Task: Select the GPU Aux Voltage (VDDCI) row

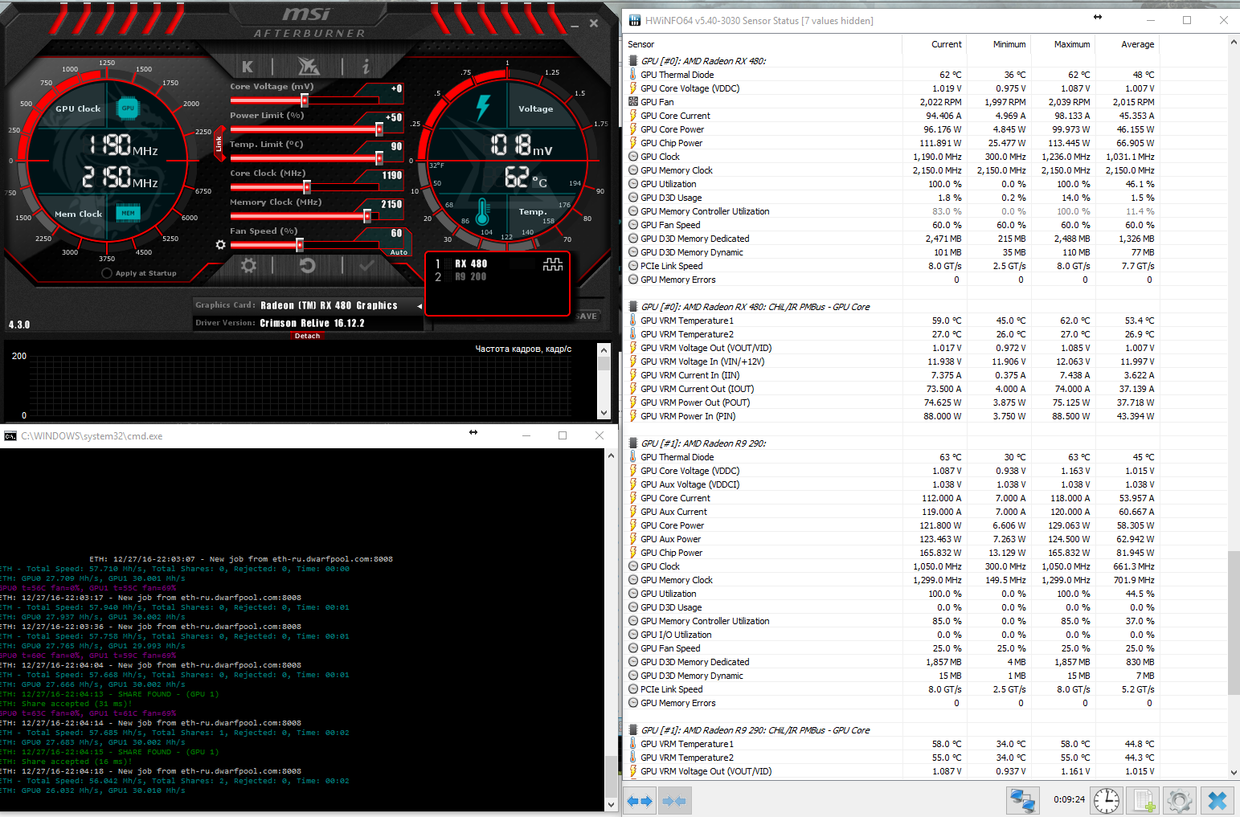Action: [x=892, y=484]
